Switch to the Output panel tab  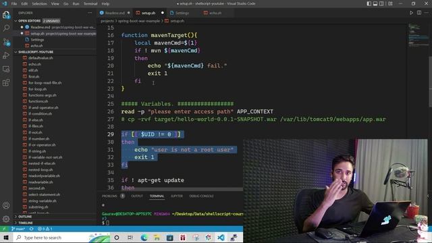point(137,196)
